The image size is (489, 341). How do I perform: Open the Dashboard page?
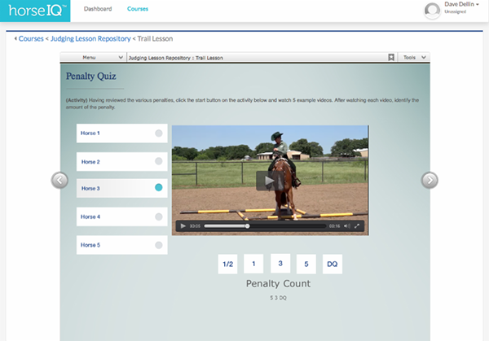coord(98,9)
